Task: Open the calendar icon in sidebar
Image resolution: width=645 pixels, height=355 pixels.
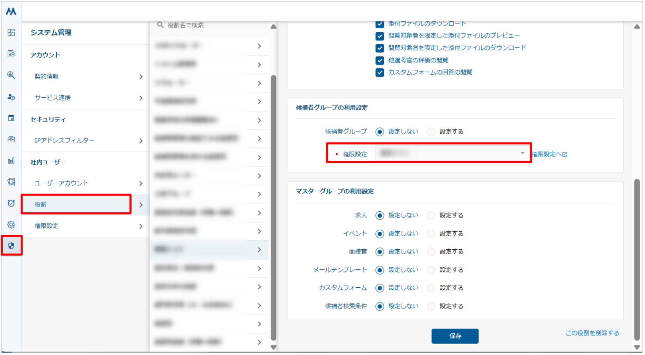Action: [x=11, y=118]
